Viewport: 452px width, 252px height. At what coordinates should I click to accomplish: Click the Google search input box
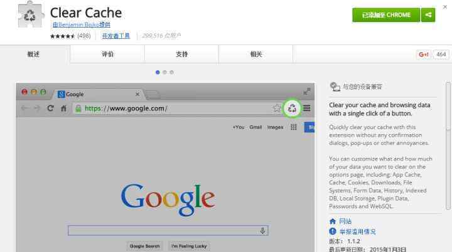[168, 231]
